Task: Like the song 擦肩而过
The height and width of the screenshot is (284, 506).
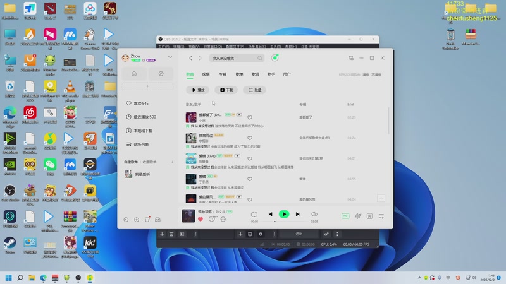Action: click(x=250, y=138)
